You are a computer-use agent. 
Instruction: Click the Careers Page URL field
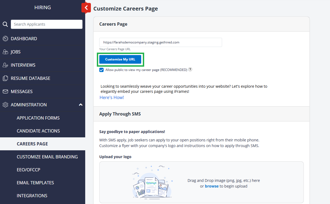tap(160, 42)
